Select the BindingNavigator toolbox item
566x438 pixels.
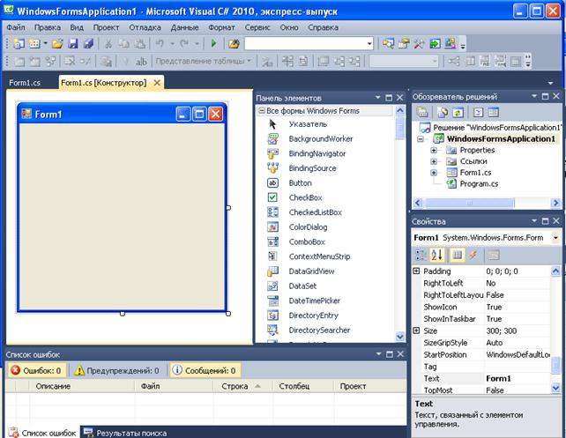click(317, 153)
